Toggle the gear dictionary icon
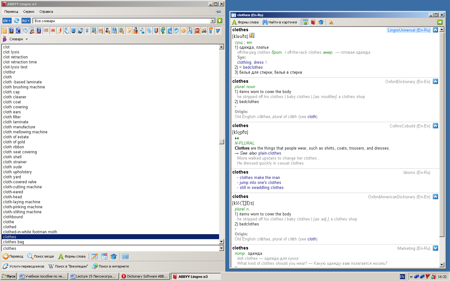 [183, 30]
